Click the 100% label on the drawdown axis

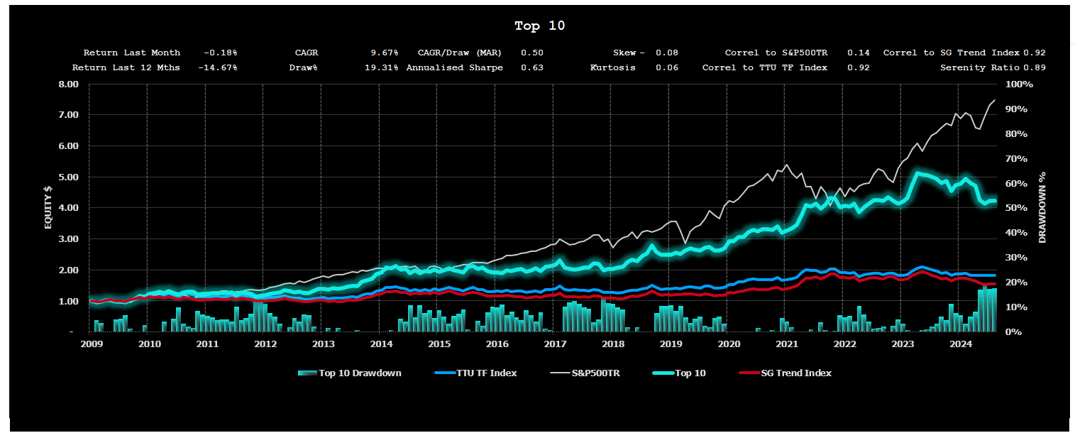click(x=1020, y=84)
